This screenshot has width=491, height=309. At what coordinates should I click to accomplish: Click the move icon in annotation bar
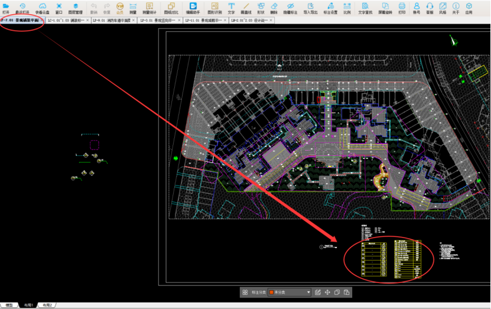click(327, 292)
